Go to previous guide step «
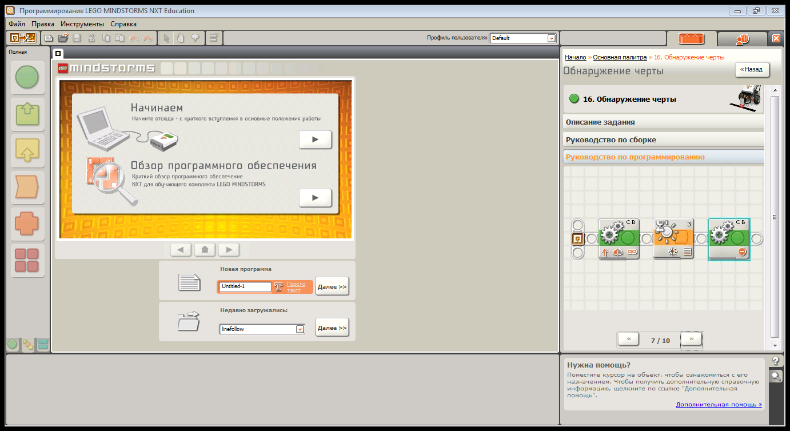The image size is (790, 431). coord(628,339)
